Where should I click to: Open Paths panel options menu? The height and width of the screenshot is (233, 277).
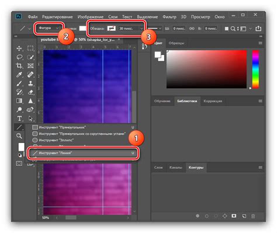coord(260,168)
